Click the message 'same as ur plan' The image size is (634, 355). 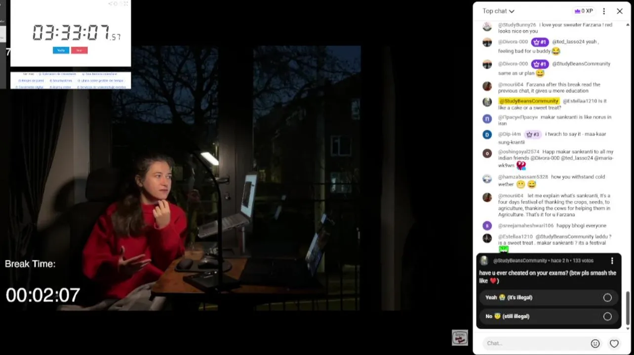coord(516,73)
